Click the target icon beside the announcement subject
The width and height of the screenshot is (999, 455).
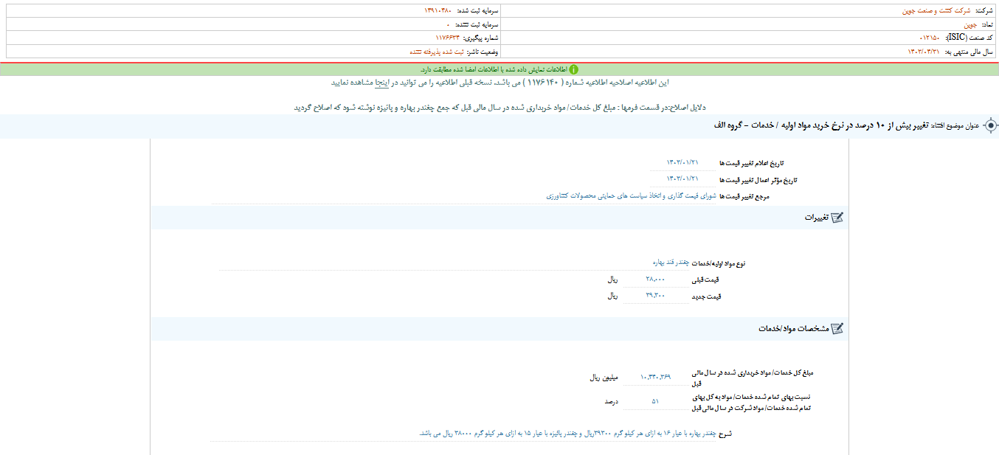point(991,125)
